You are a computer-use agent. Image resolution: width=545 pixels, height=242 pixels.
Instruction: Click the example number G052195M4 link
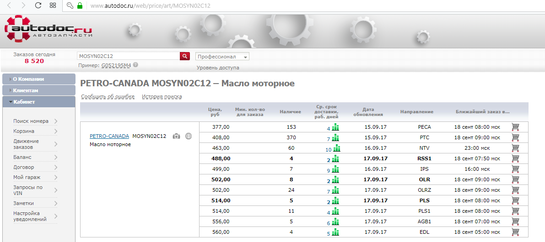click(x=116, y=65)
